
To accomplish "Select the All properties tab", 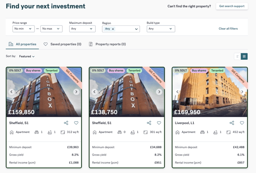I will click(22, 44).
